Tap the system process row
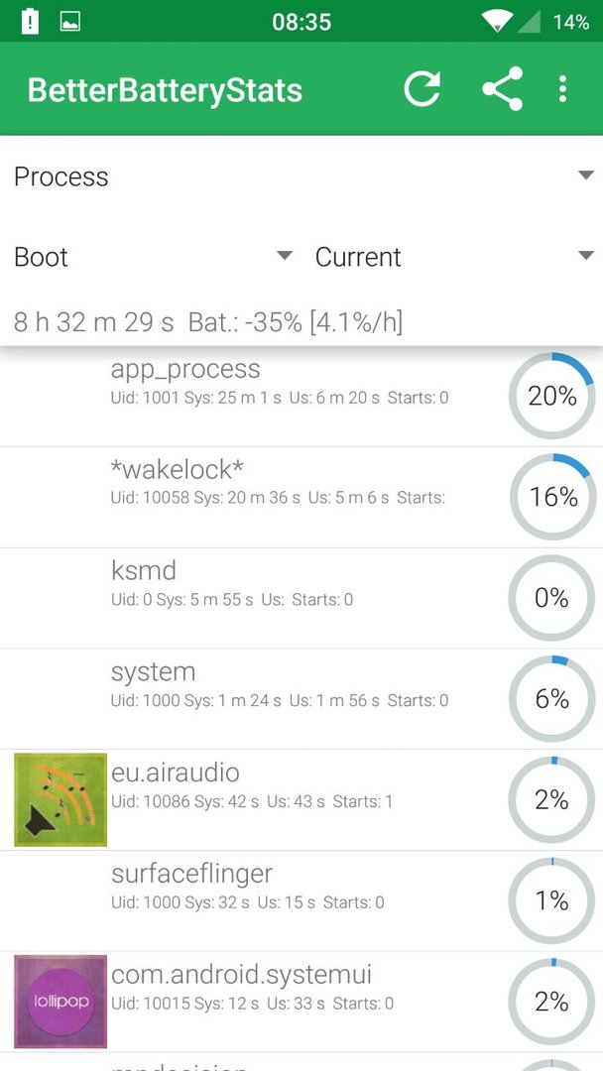The image size is (603, 1071). pyautogui.click(x=301, y=699)
